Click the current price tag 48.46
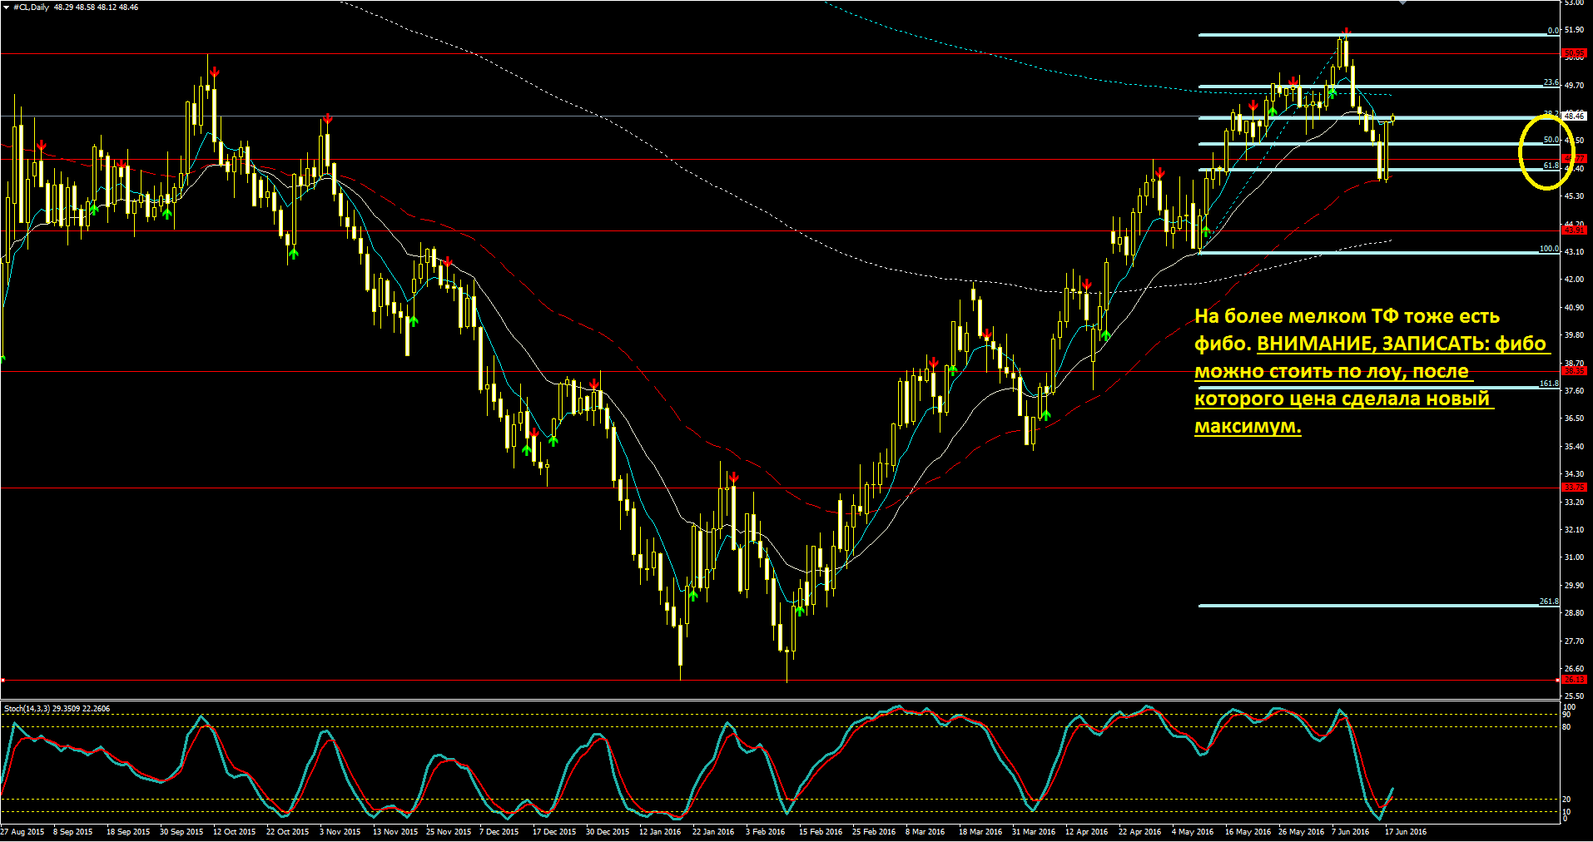The image size is (1593, 842). click(1574, 116)
